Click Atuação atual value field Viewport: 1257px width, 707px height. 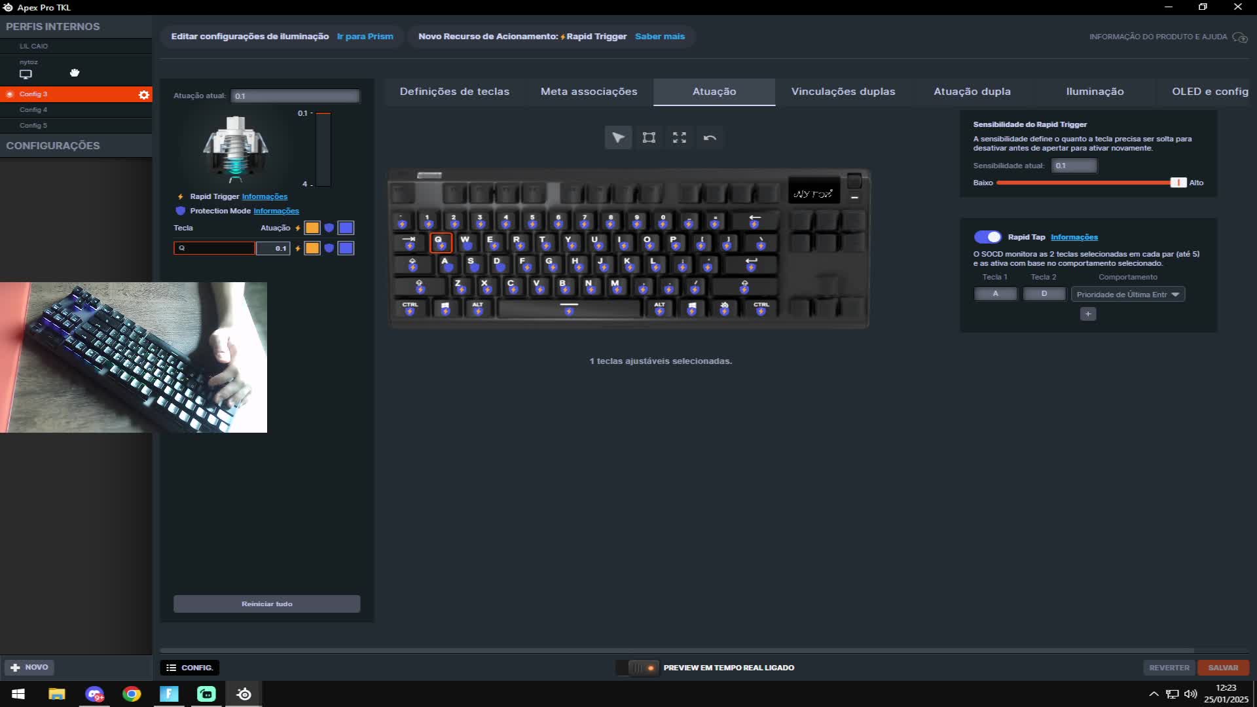click(295, 96)
